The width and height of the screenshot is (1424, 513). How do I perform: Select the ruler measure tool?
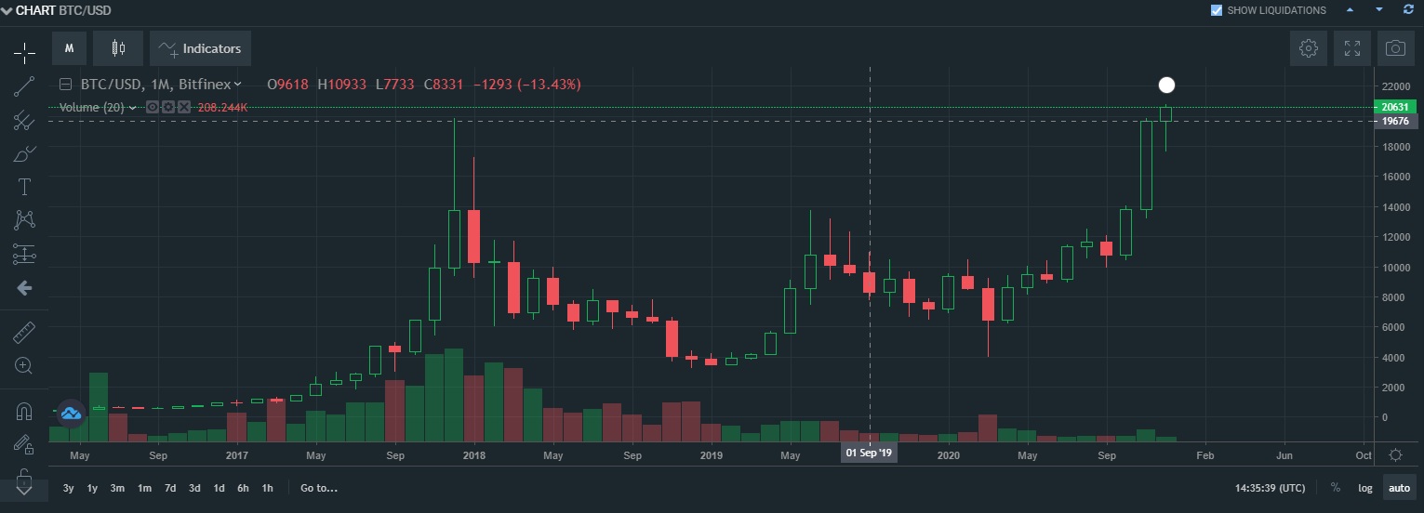tap(24, 332)
